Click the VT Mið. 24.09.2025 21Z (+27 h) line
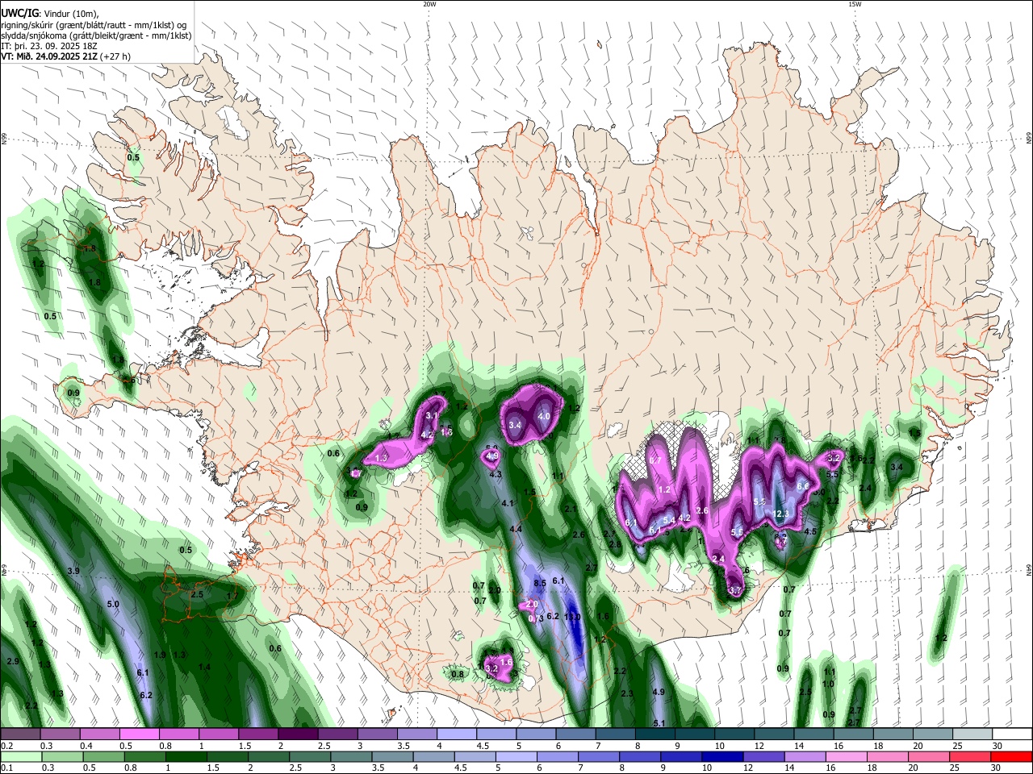Image resolution: width=1033 pixels, height=774 pixels. (x=65, y=56)
